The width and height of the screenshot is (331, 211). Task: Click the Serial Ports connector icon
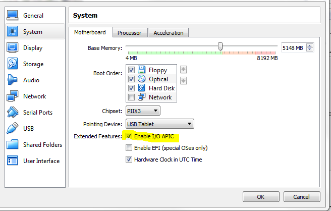point(13,112)
